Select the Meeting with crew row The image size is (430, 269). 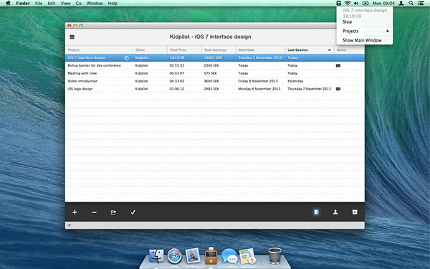pos(215,73)
